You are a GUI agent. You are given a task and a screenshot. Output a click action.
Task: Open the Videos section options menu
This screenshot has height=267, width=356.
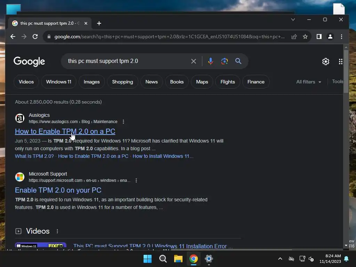click(x=57, y=231)
